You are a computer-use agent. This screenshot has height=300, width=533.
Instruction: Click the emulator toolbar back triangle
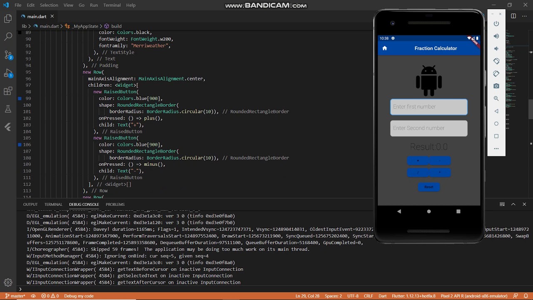(x=496, y=111)
